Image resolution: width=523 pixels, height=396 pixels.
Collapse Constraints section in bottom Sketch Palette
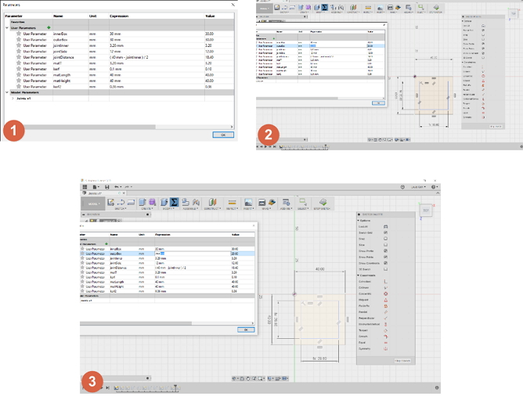[x=359, y=275]
